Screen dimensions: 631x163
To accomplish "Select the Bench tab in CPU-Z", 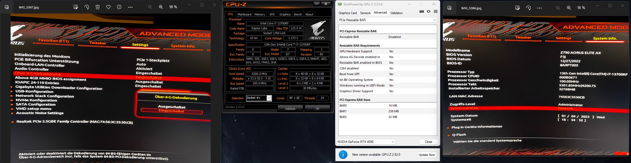I will click(x=298, y=14).
